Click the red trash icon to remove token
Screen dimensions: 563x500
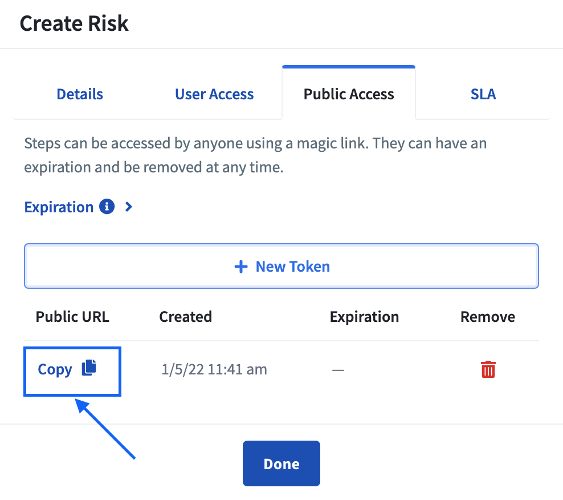tap(488, 369)
